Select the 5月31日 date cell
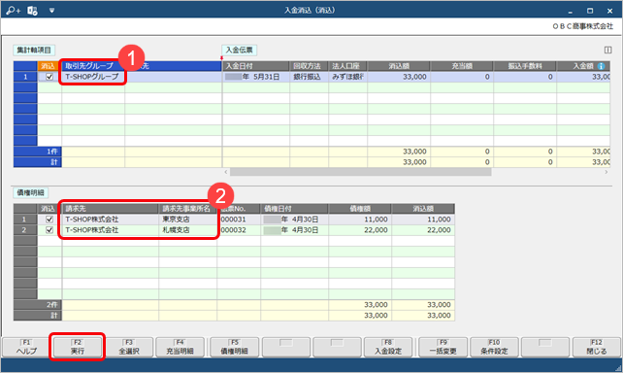Viewport: 623px width, 373px height. [256, 77]
